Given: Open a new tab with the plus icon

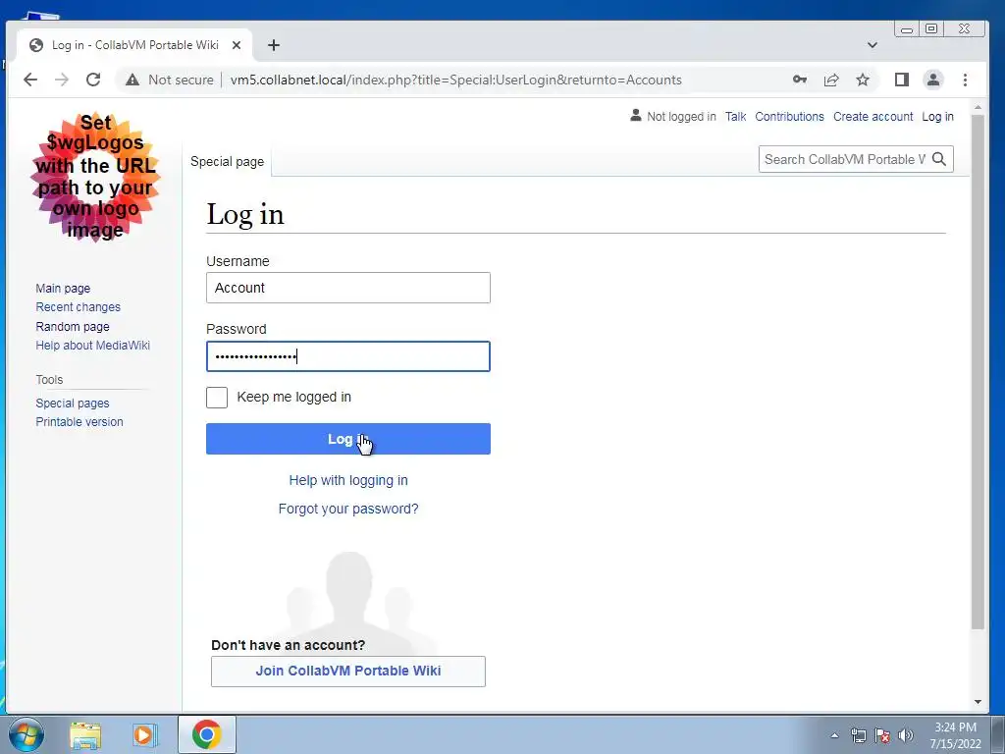Looking at the screenshot, I should tap(274, 45).
